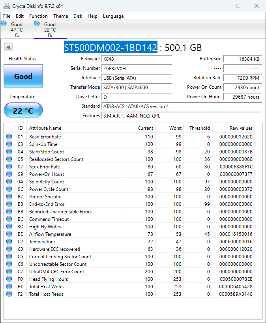Click the Power On Count value 2930 count
Viewport: 266px width, 323px height.
click(243, 87)
